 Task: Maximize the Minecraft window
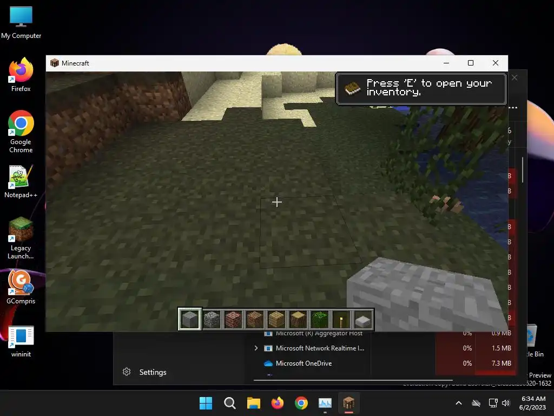click(471, 63)
